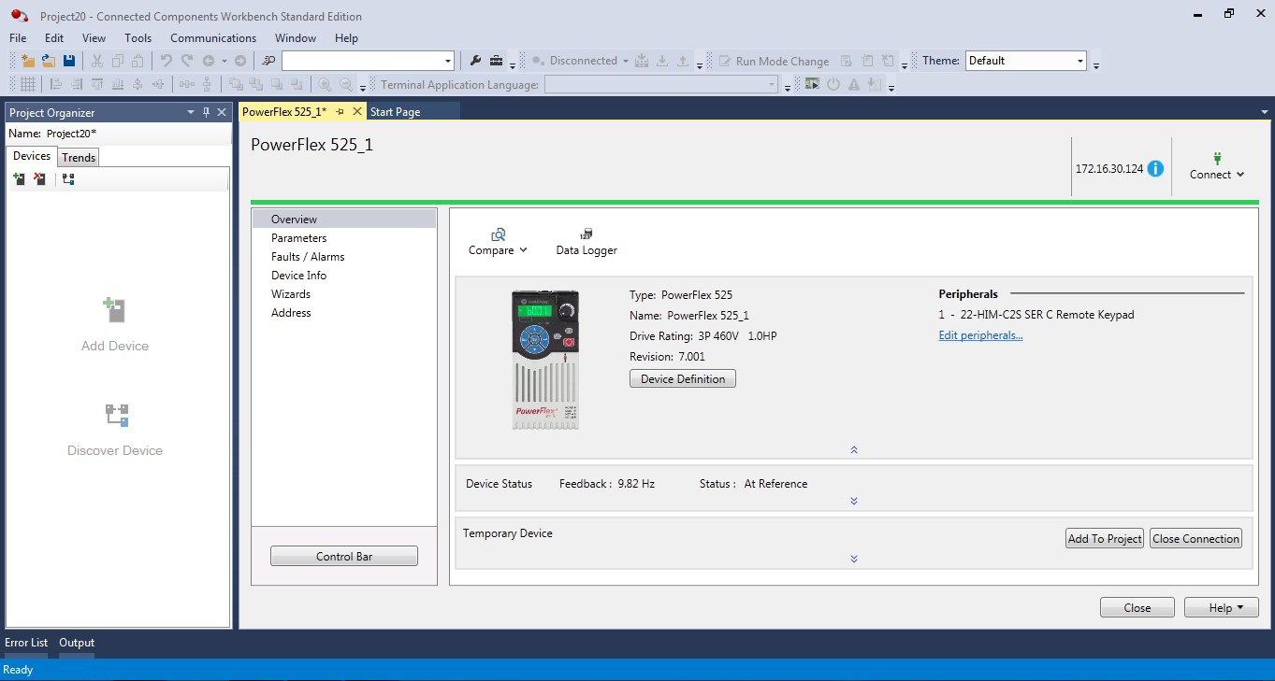
Task: Open the Edit menu
Action: click(54, 38)
